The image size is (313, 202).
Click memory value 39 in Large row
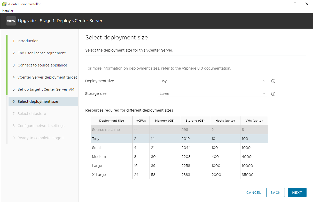pos(153,166)
